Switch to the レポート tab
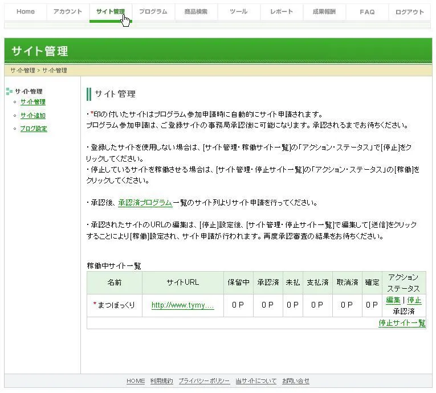The image size is (436, 393). (282, 12)
